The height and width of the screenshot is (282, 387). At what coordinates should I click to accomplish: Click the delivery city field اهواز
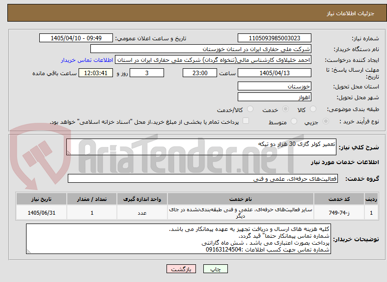tap(274, 97)
